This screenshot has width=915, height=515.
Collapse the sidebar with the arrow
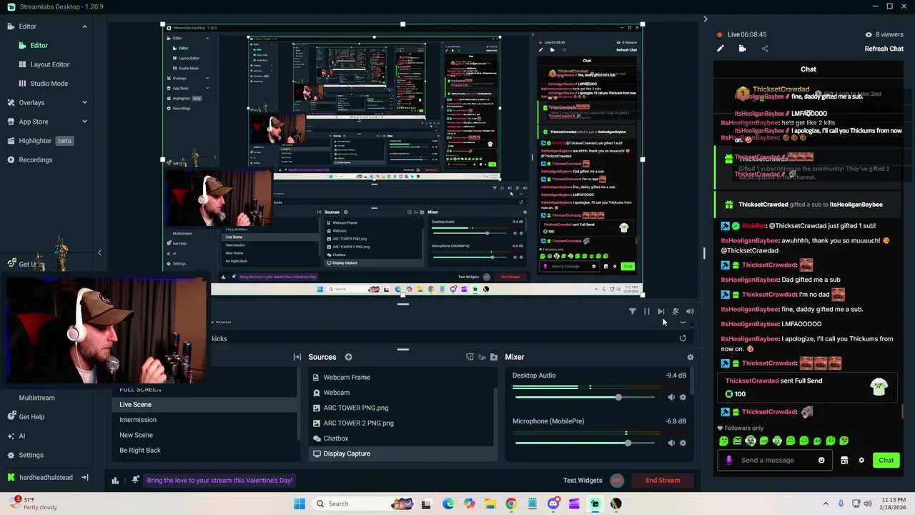coord(99,252)
